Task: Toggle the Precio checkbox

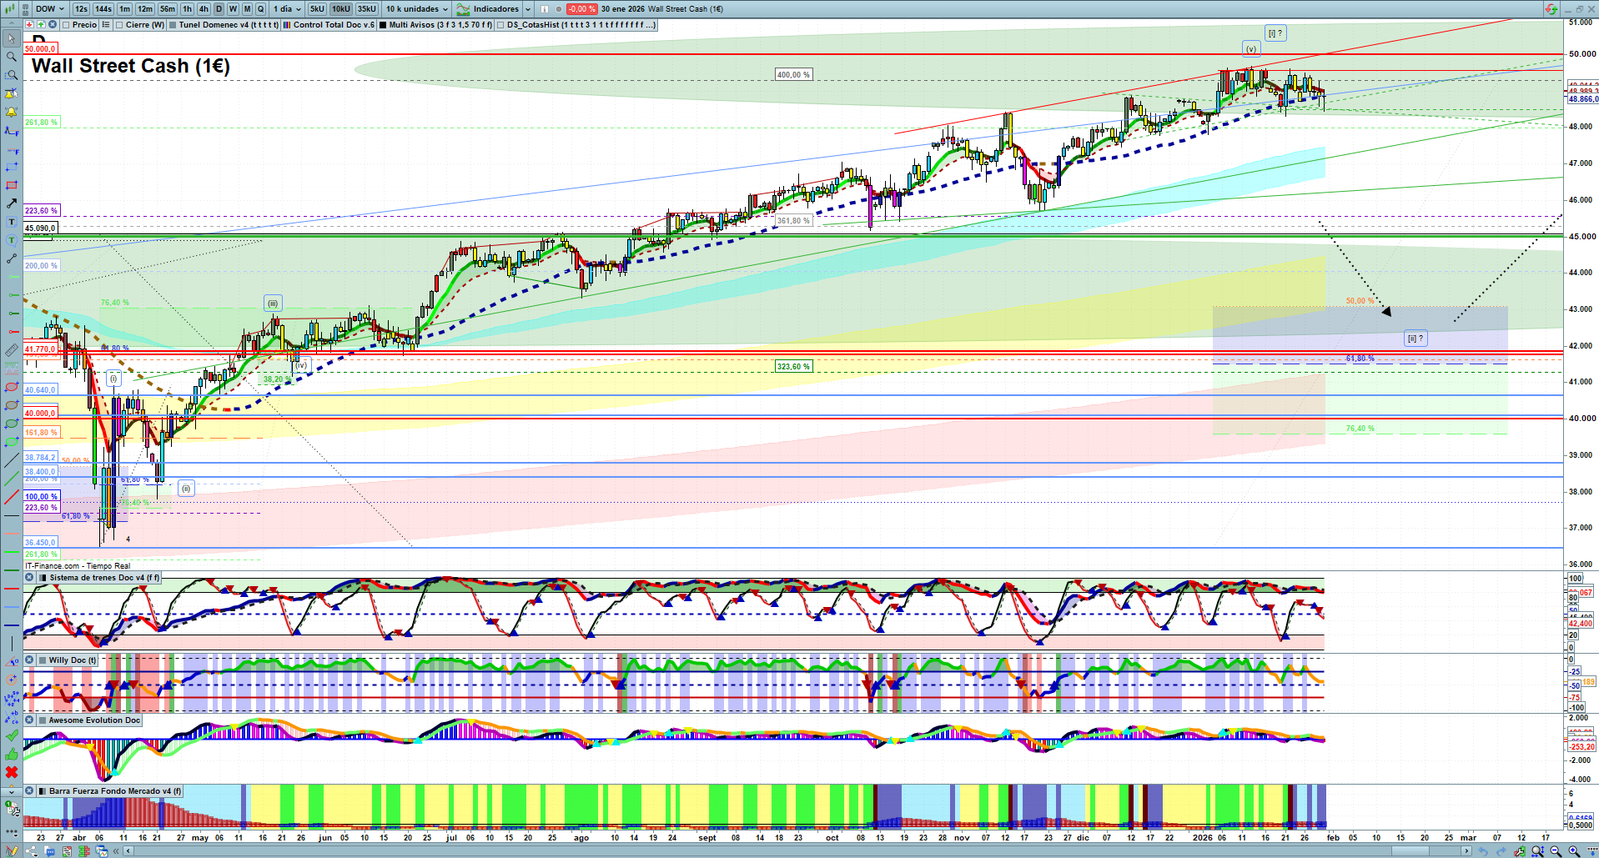Action: (x=66, y=25)
